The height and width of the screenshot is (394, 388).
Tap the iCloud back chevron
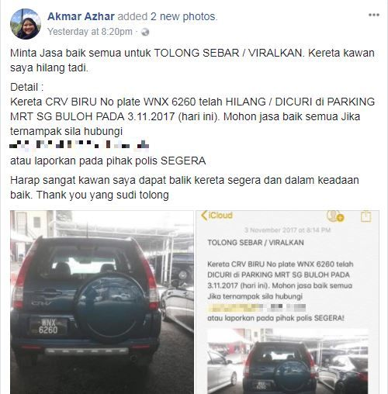pos(204,216)
